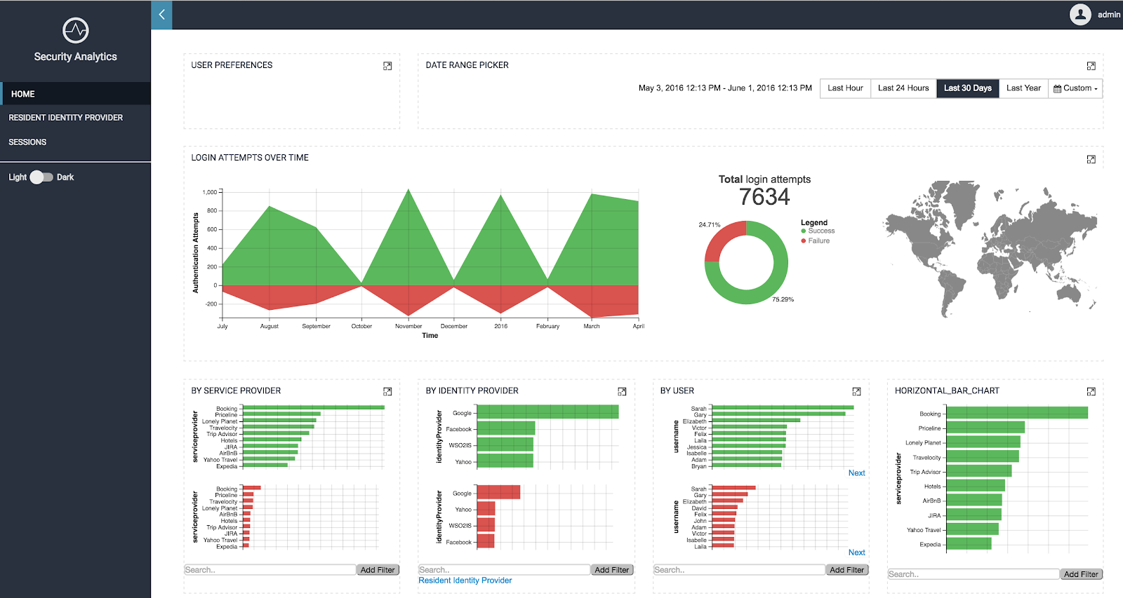Maximize the Login Attempts Over Time widget
1123x598 pixels.
[x=1091, y=159]
